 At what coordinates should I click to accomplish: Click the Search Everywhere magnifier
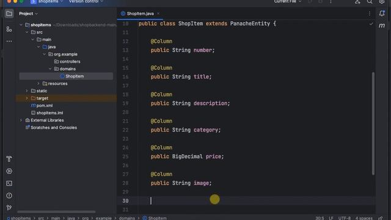point(370,2)
